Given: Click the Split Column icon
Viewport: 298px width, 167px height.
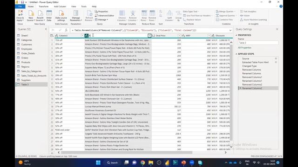Looking at the screenshot, I should click(169, 13).
